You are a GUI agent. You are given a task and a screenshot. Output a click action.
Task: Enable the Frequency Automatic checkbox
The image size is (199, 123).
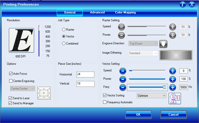pos(105,102)
